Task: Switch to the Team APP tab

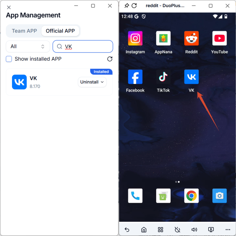Action: (24, 31)
